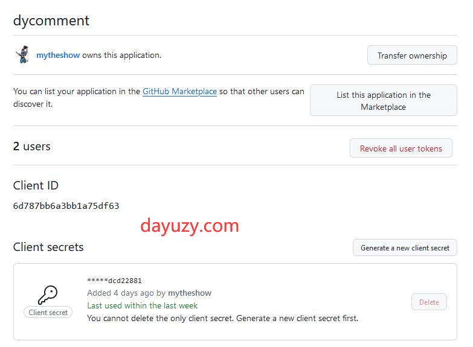Click Last used within the last week text
Viewport: 473px width, 347px height.
[x=142, y=306]
